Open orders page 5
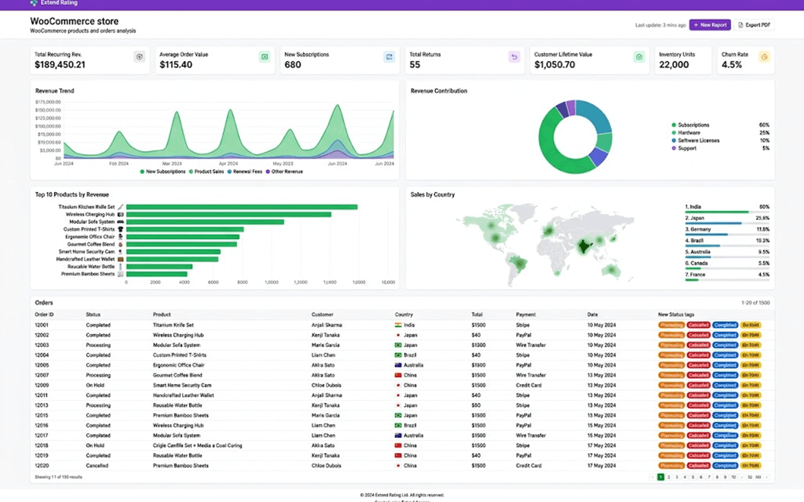 click(693, 477)
